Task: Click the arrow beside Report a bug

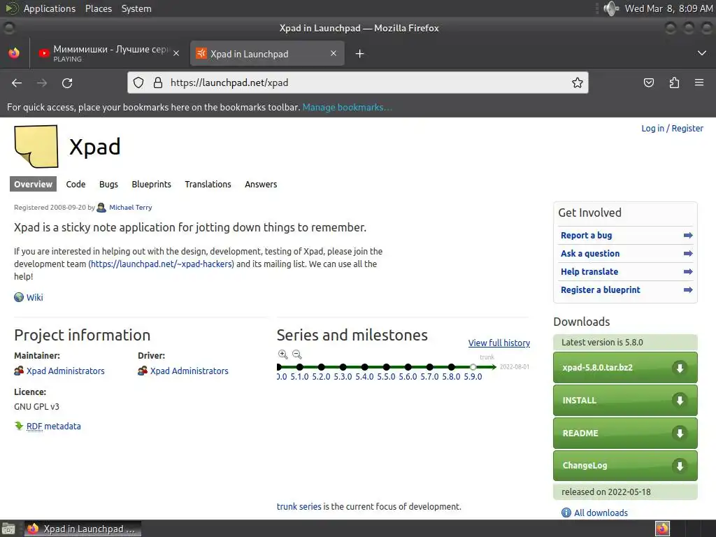Action: click(688, 236)
